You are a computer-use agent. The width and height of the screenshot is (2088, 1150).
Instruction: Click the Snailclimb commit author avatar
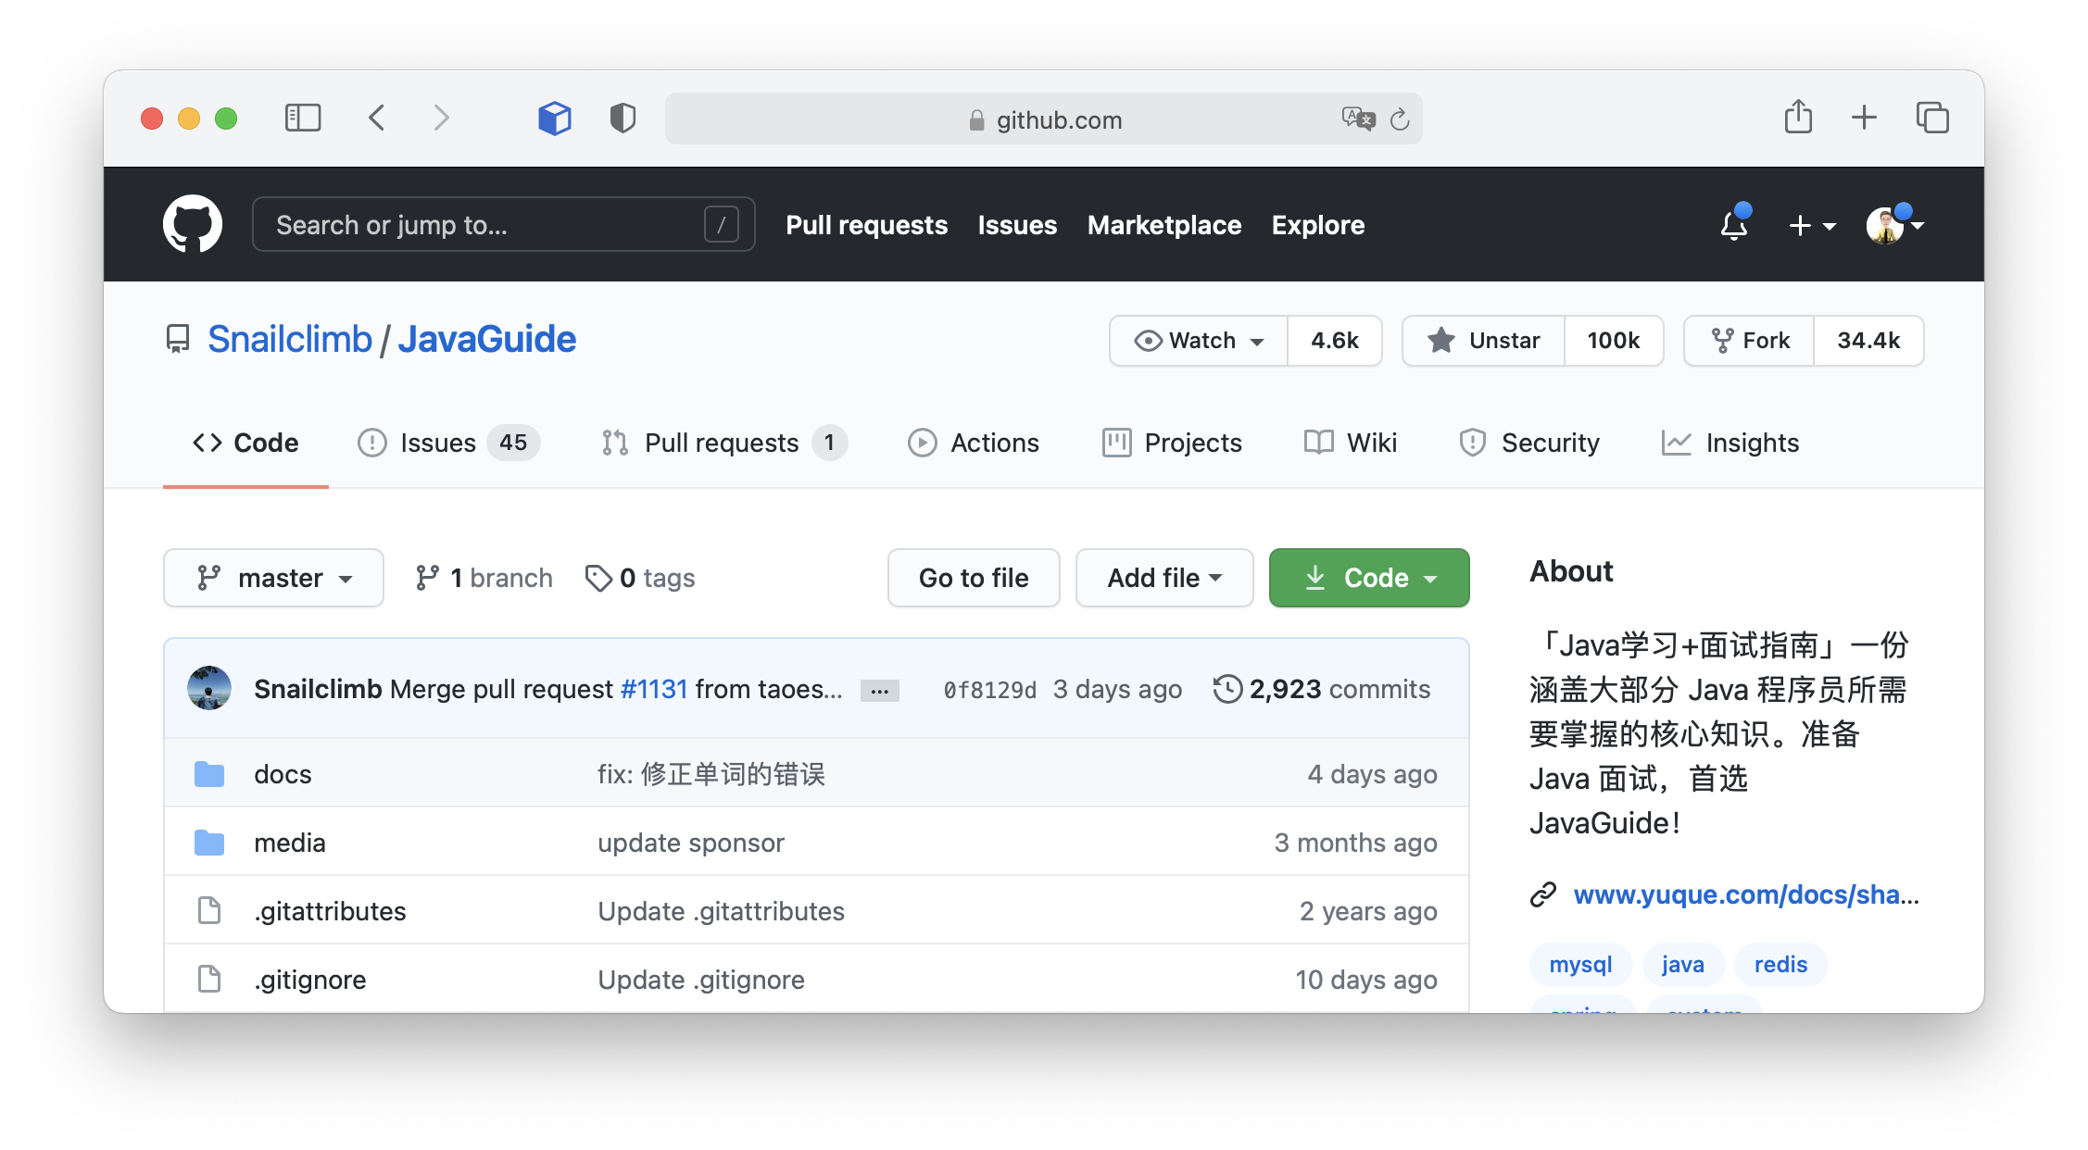(x=209, y=688)
